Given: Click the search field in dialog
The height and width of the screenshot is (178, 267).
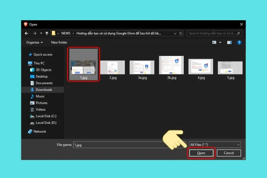Looking at the screenshot, I should (214, 34).
